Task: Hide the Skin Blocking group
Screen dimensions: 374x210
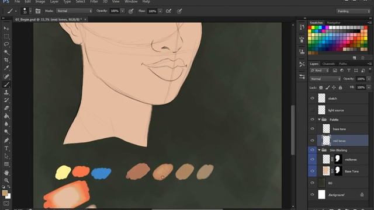Action: point(312,150)
